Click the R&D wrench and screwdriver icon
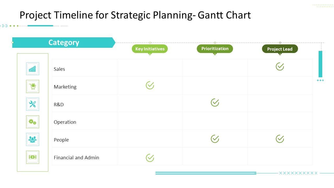The width and height of the screenshot is (334, 188). point(33,104)
